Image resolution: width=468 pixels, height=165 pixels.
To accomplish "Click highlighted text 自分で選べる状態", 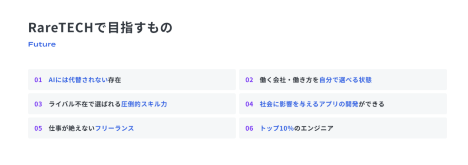I will pyautogui.click(x=346, y=80).
